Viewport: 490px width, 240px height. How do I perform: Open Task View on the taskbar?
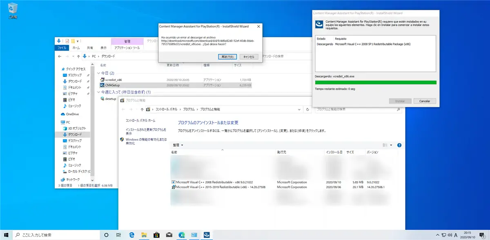pos(118,235)
